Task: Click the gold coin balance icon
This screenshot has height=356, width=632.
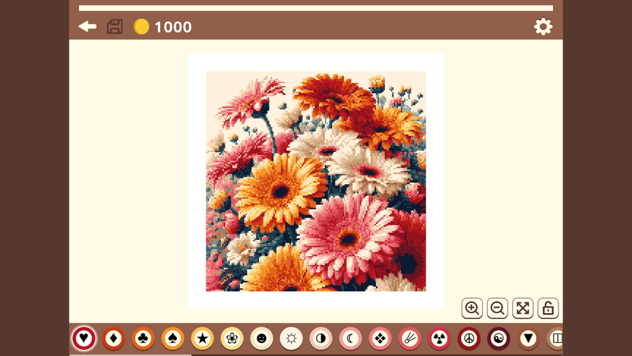Action: coord(141,27)
